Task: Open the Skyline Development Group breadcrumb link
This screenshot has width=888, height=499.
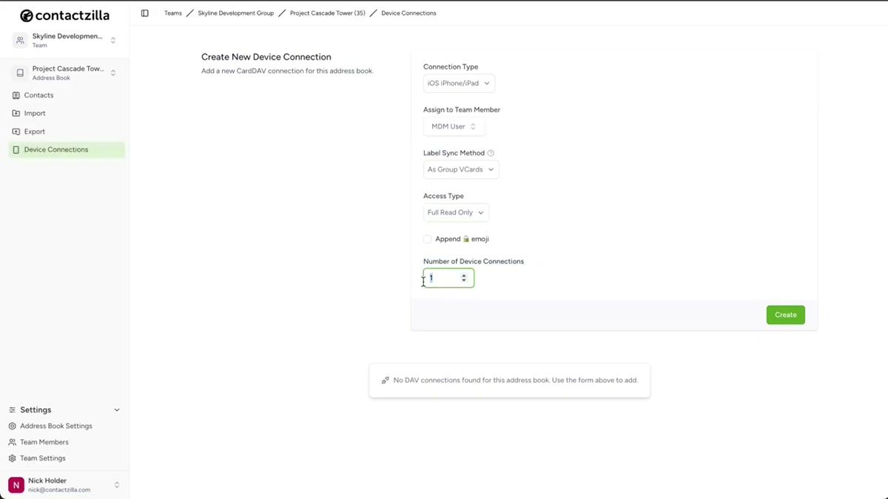Action: pyautogui.click(x=235, y=13)
